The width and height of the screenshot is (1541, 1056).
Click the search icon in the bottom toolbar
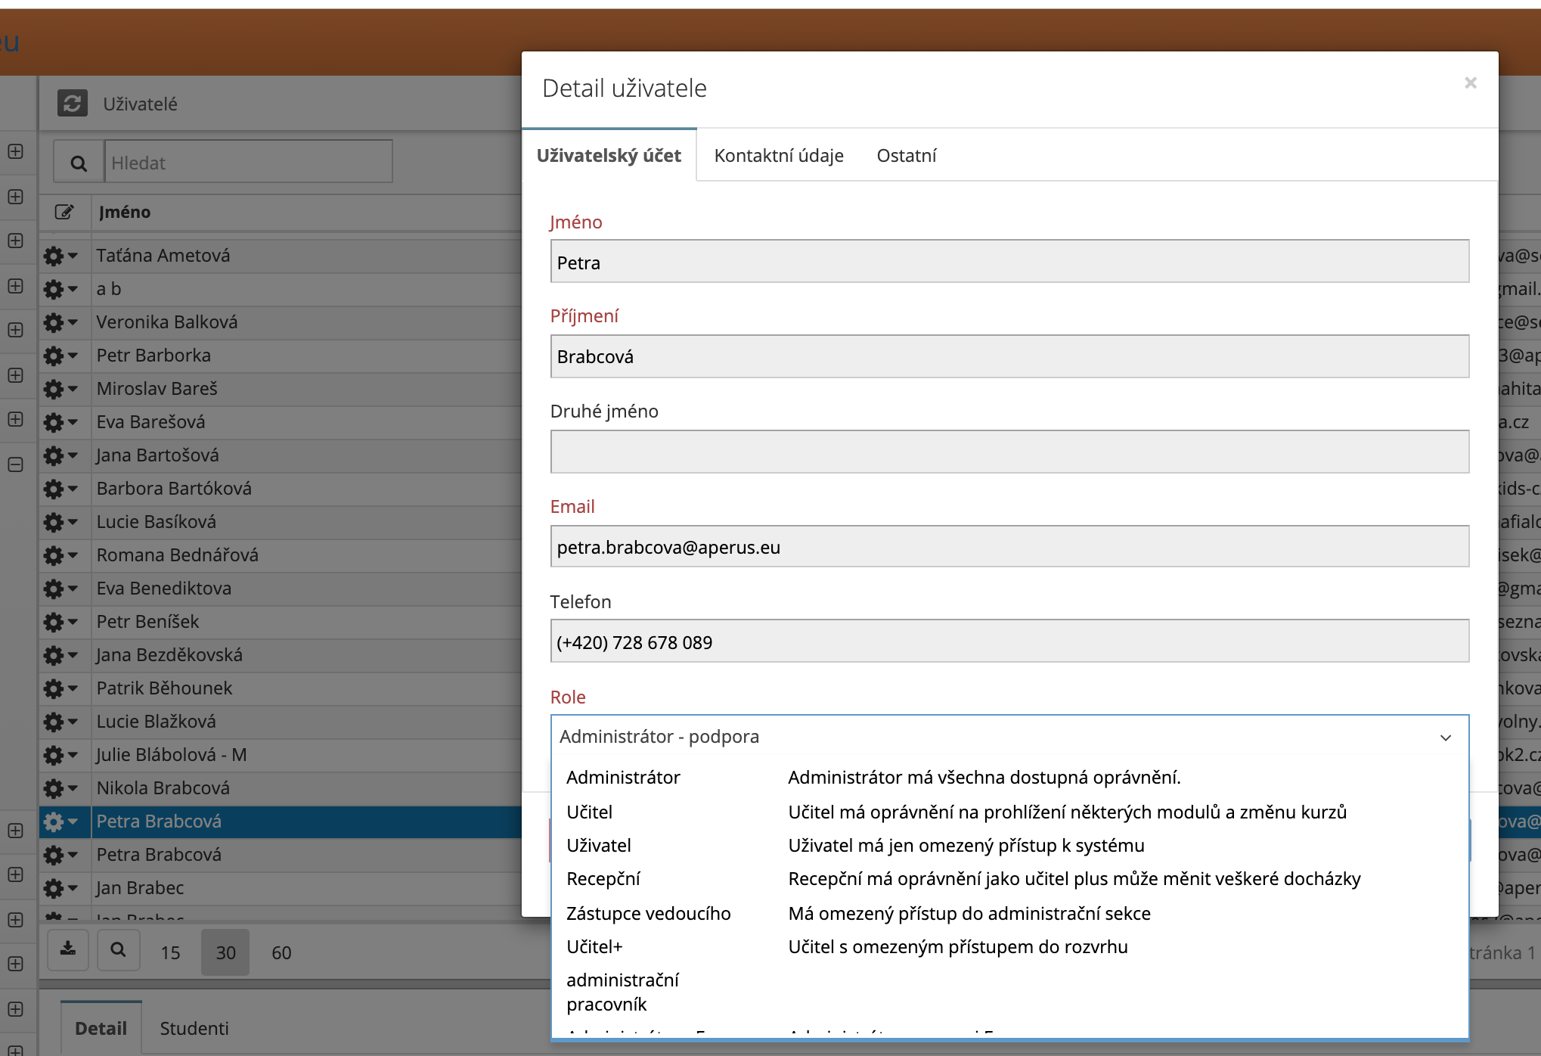118,950
